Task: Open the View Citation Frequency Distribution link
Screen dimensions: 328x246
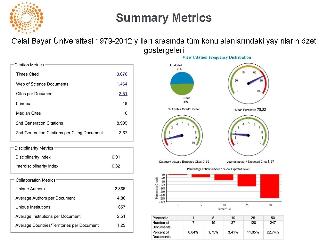Action: (217, 57)
